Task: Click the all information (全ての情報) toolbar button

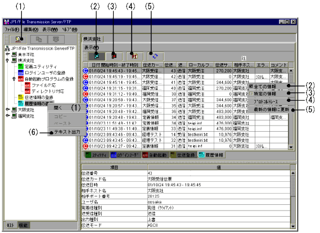Action: point(97,56)
